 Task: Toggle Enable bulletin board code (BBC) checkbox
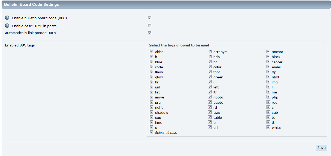click(150, 18)
